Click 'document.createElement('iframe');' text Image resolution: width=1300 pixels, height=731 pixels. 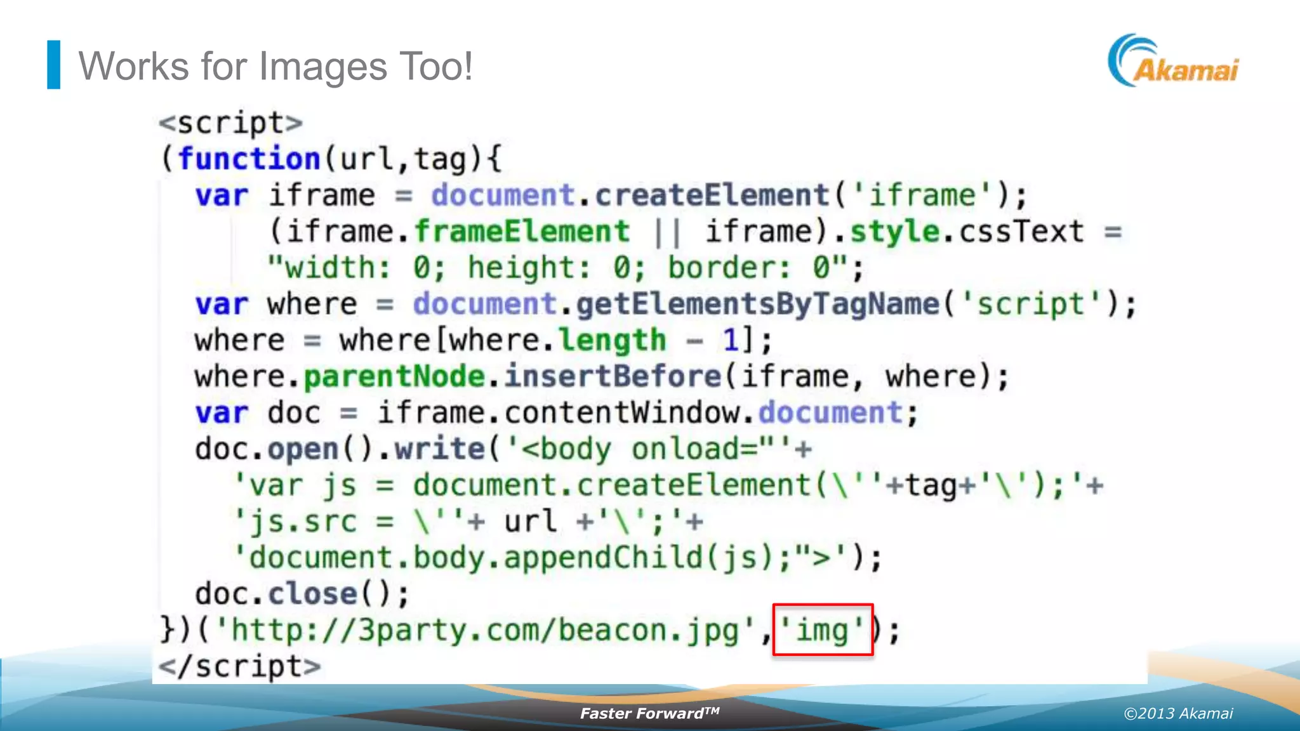point(729,195)
